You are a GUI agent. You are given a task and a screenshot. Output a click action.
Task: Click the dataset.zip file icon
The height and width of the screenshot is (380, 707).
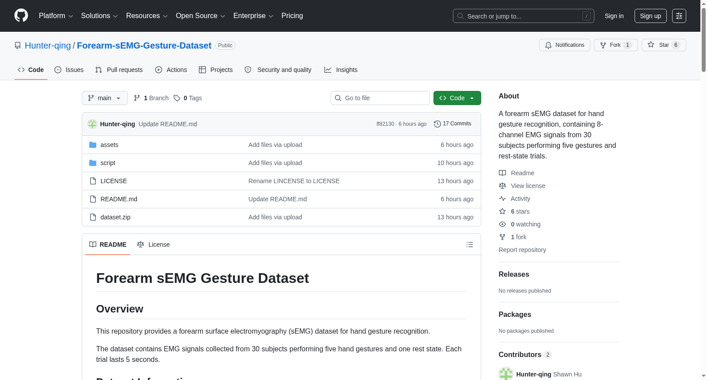[x=93, y=217]
